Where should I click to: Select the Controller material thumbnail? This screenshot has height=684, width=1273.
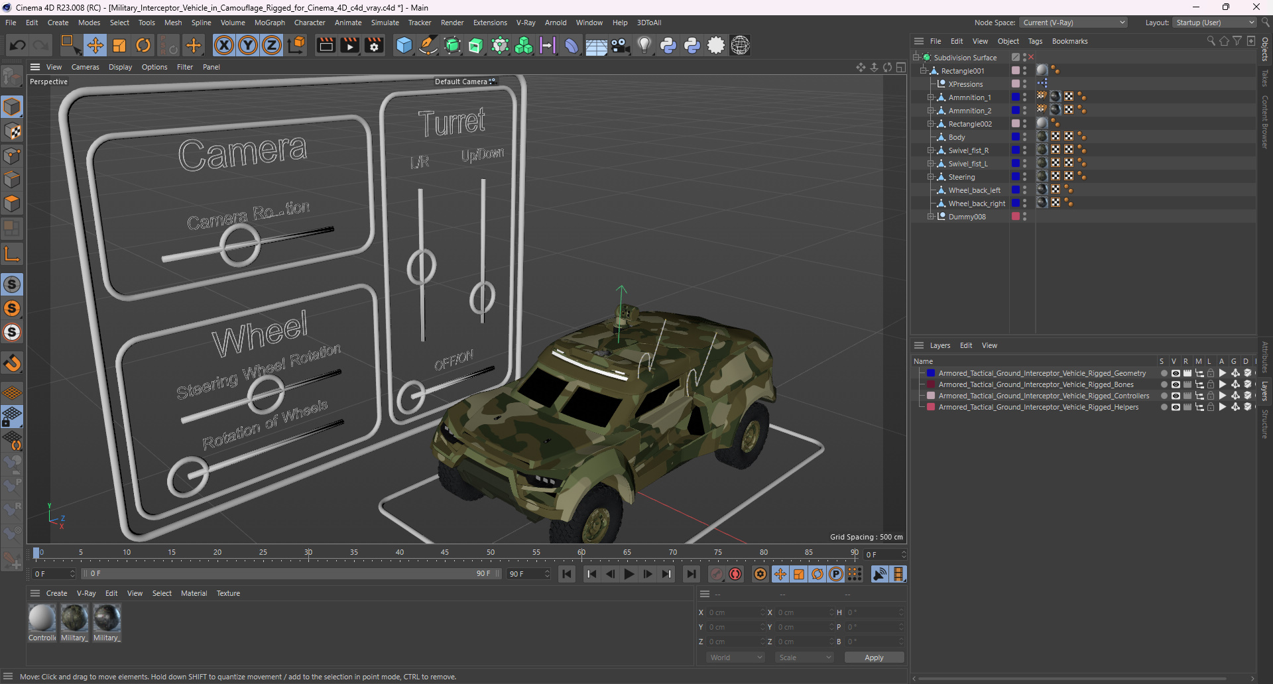pos(42,618)
